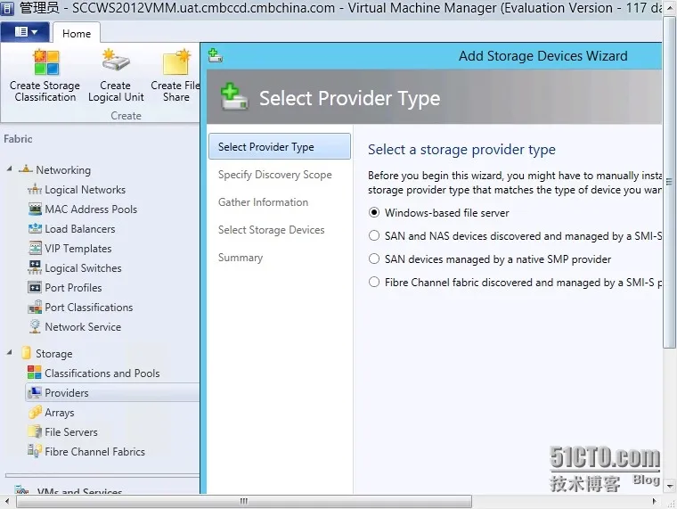
Task: Click the Create File Share icon
Action: pos(176,62)
